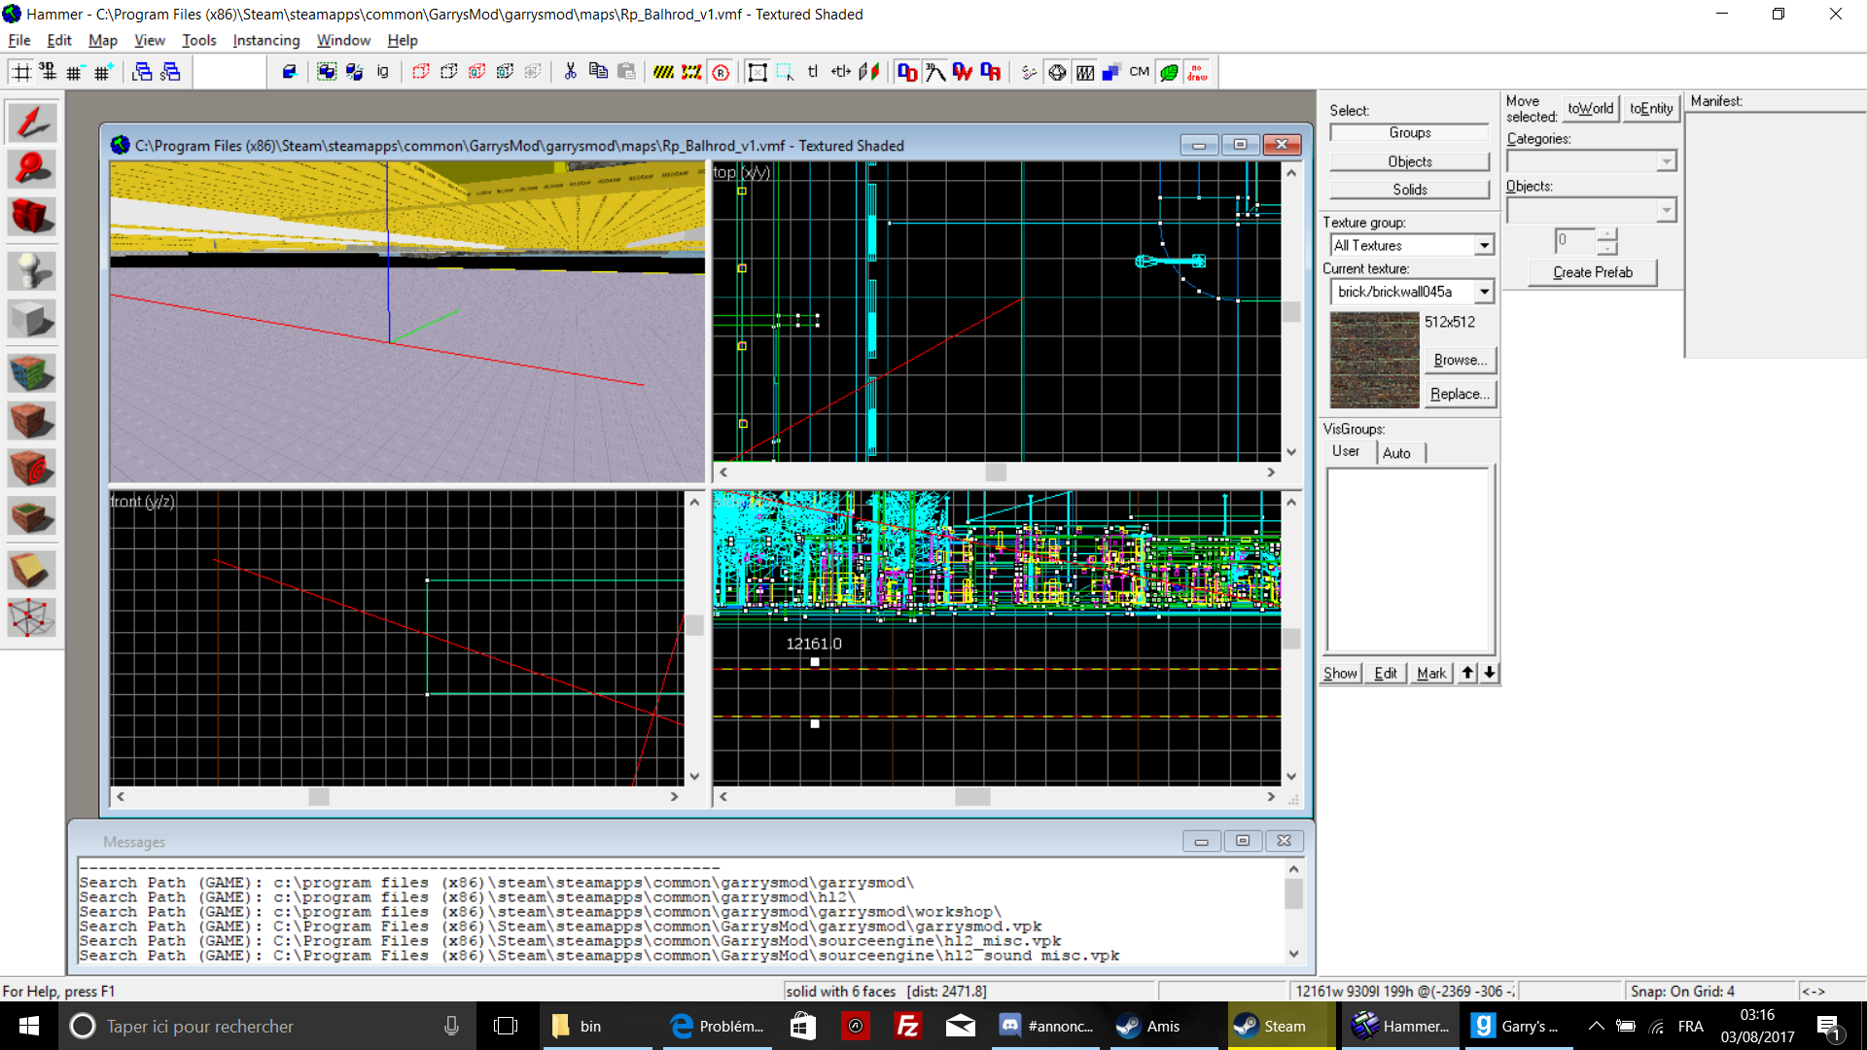Click the scissors Cut icon
This screenshot has width=1867, height=1050.
pos(570,72)
